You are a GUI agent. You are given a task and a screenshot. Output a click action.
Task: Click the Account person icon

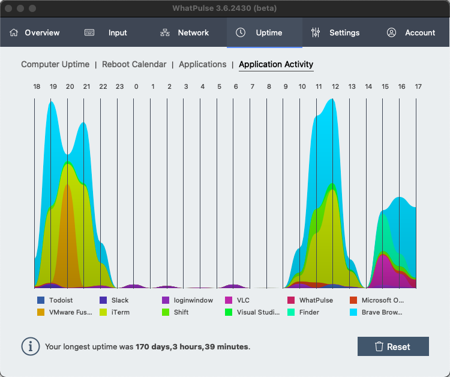392,32
